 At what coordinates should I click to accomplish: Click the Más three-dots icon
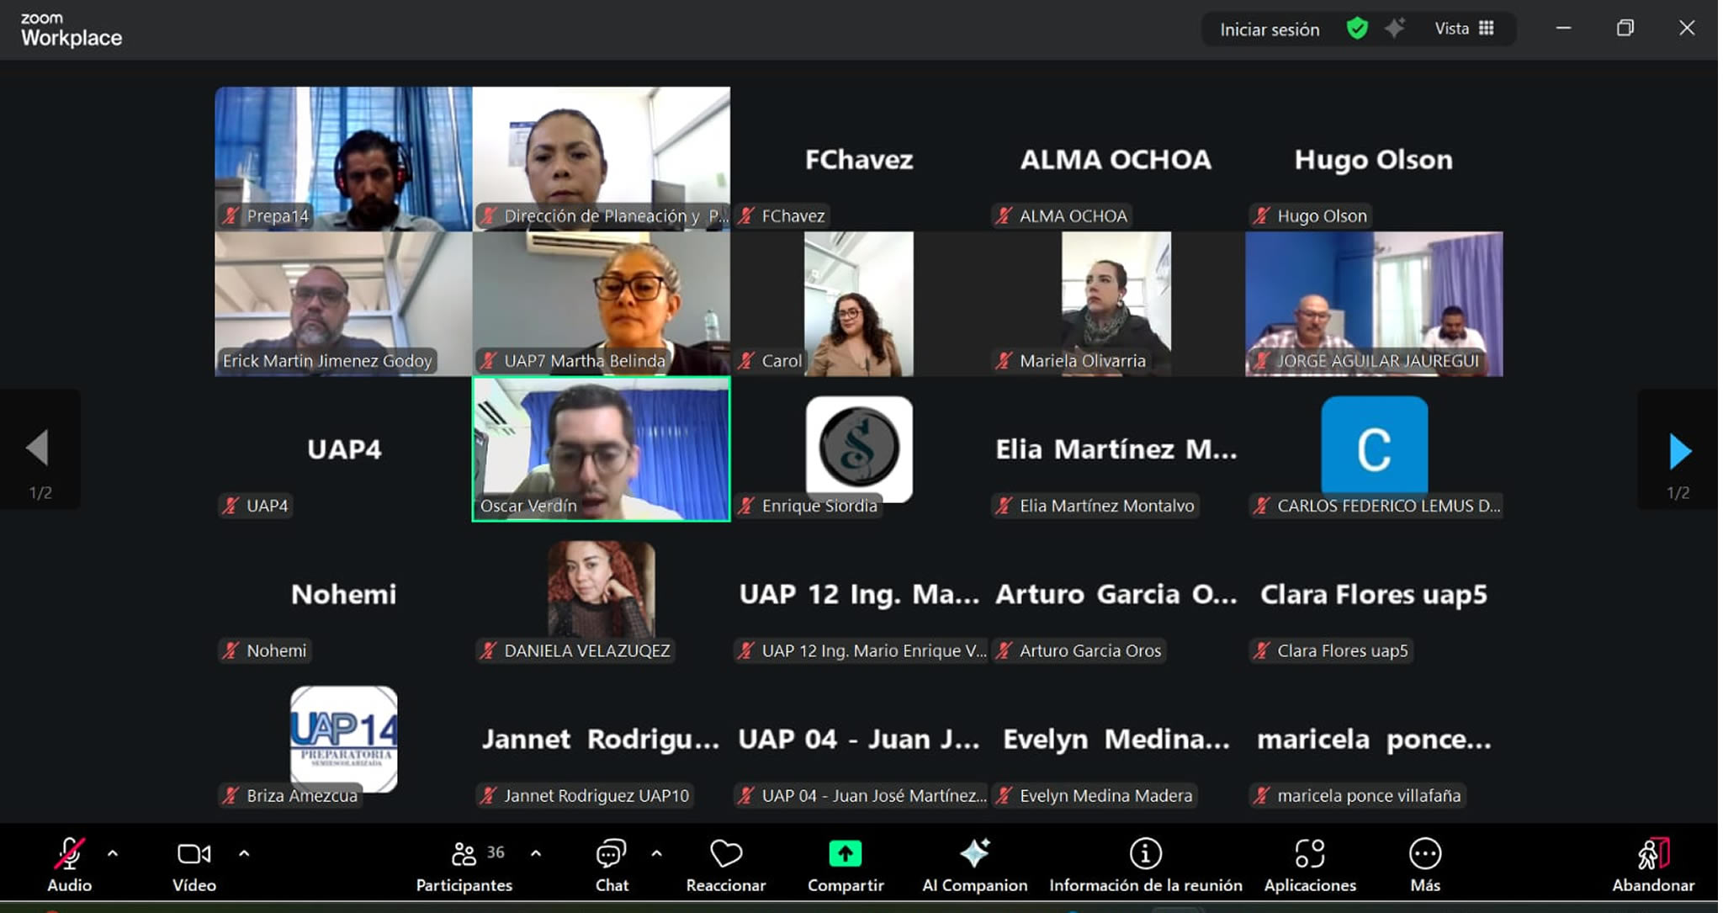tap(1424, 855)
